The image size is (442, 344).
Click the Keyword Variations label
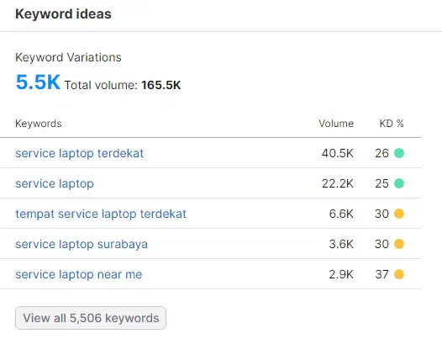tap(68, 57)
